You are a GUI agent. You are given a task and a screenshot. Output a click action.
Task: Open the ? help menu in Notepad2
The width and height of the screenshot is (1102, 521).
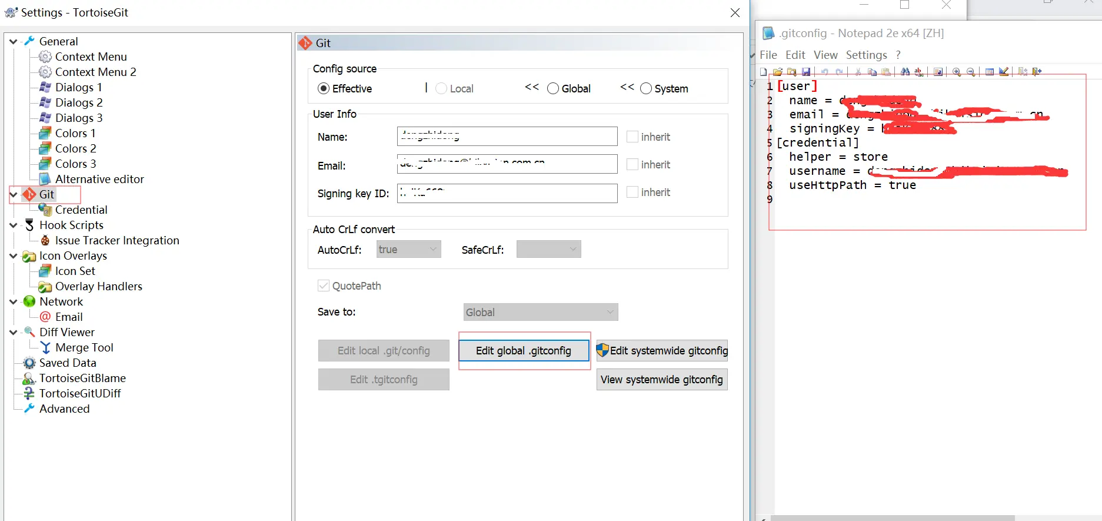898,55
